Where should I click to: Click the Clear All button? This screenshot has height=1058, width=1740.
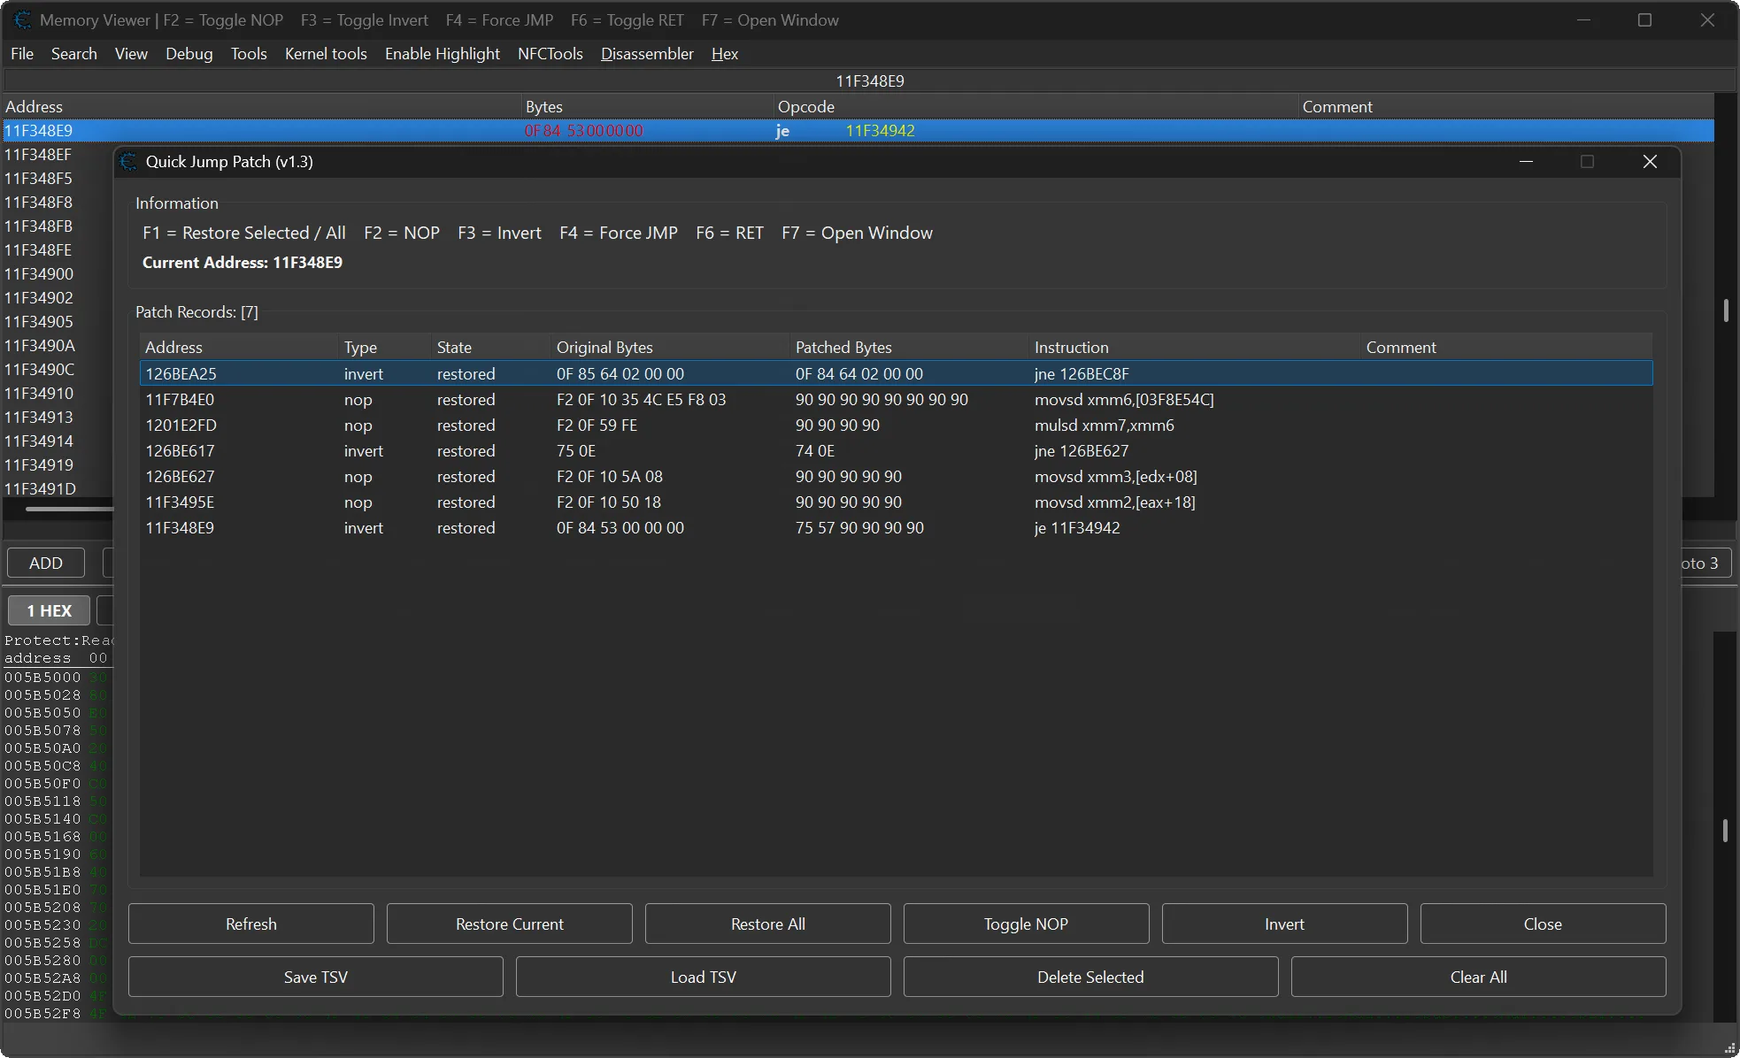tap(1479, 977)
